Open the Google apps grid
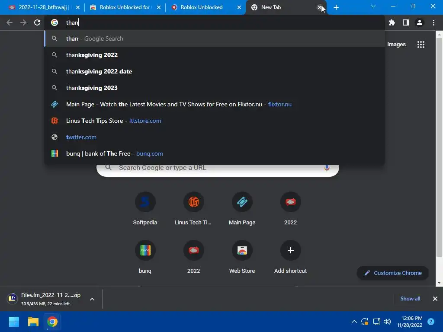The width and height of the screenshot is (443, 332). pos(421,45)
